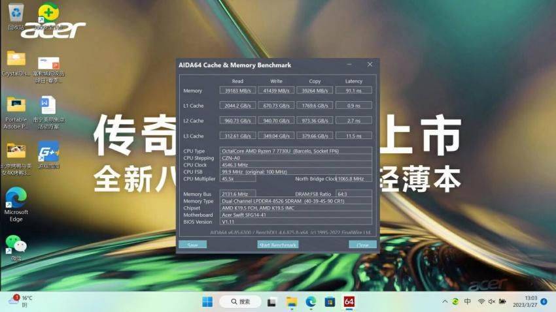This screenshot has height=312, width=556.
Task: Open the presentation file beside the CrystalDisk folder
Action: 48,69
